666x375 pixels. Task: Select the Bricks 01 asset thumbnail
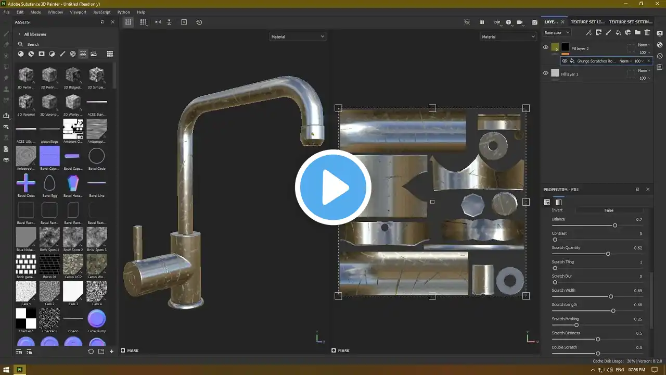pos(49,264)
